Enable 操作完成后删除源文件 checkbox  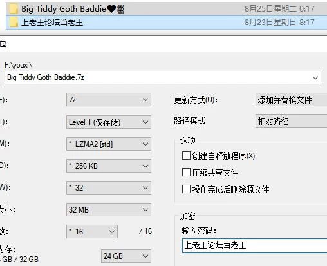186,189
